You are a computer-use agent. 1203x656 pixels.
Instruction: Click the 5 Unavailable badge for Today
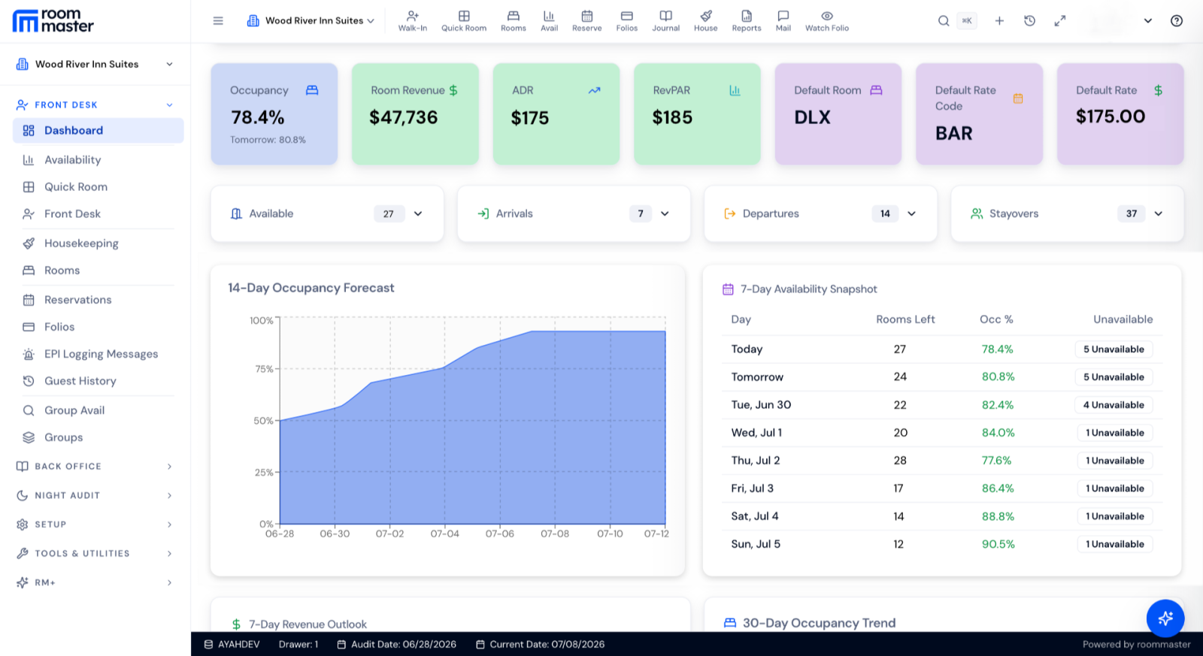pyautogui.click(x=1114, y=349)
